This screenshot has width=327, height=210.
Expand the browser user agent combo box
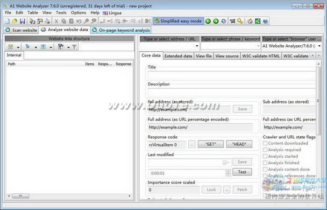pos(319,46)
